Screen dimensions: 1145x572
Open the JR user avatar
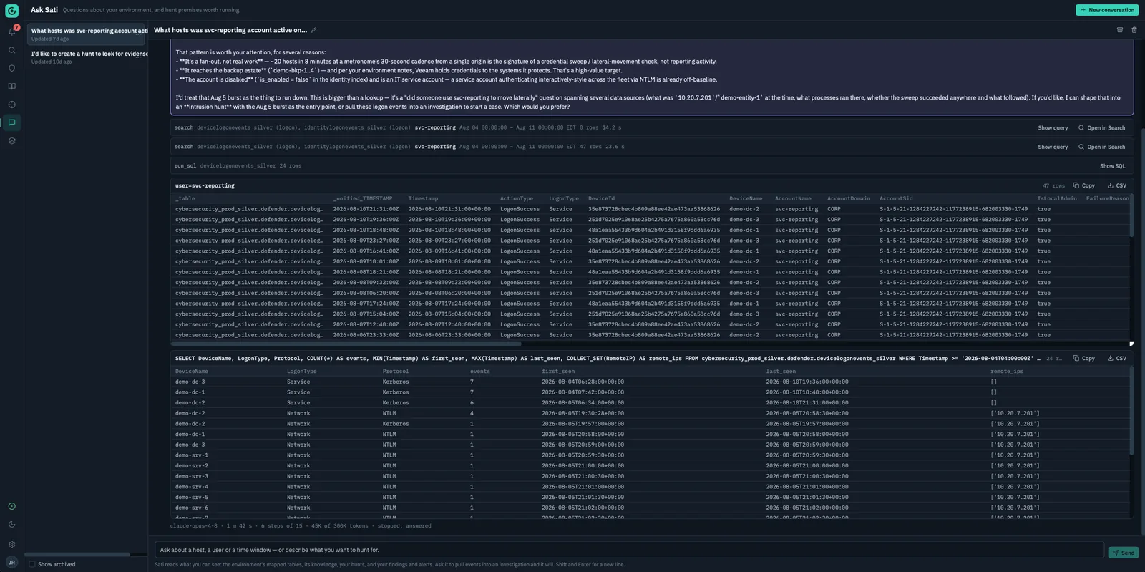(11, 563)
